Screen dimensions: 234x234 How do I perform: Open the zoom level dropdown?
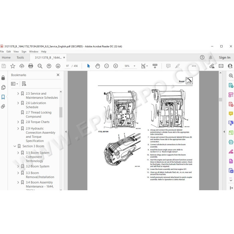134,66
